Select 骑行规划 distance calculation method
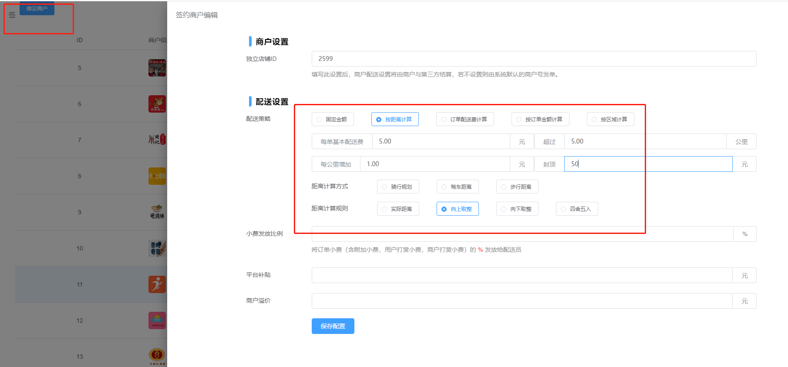788x367 pixels. (x=398, y=187)
